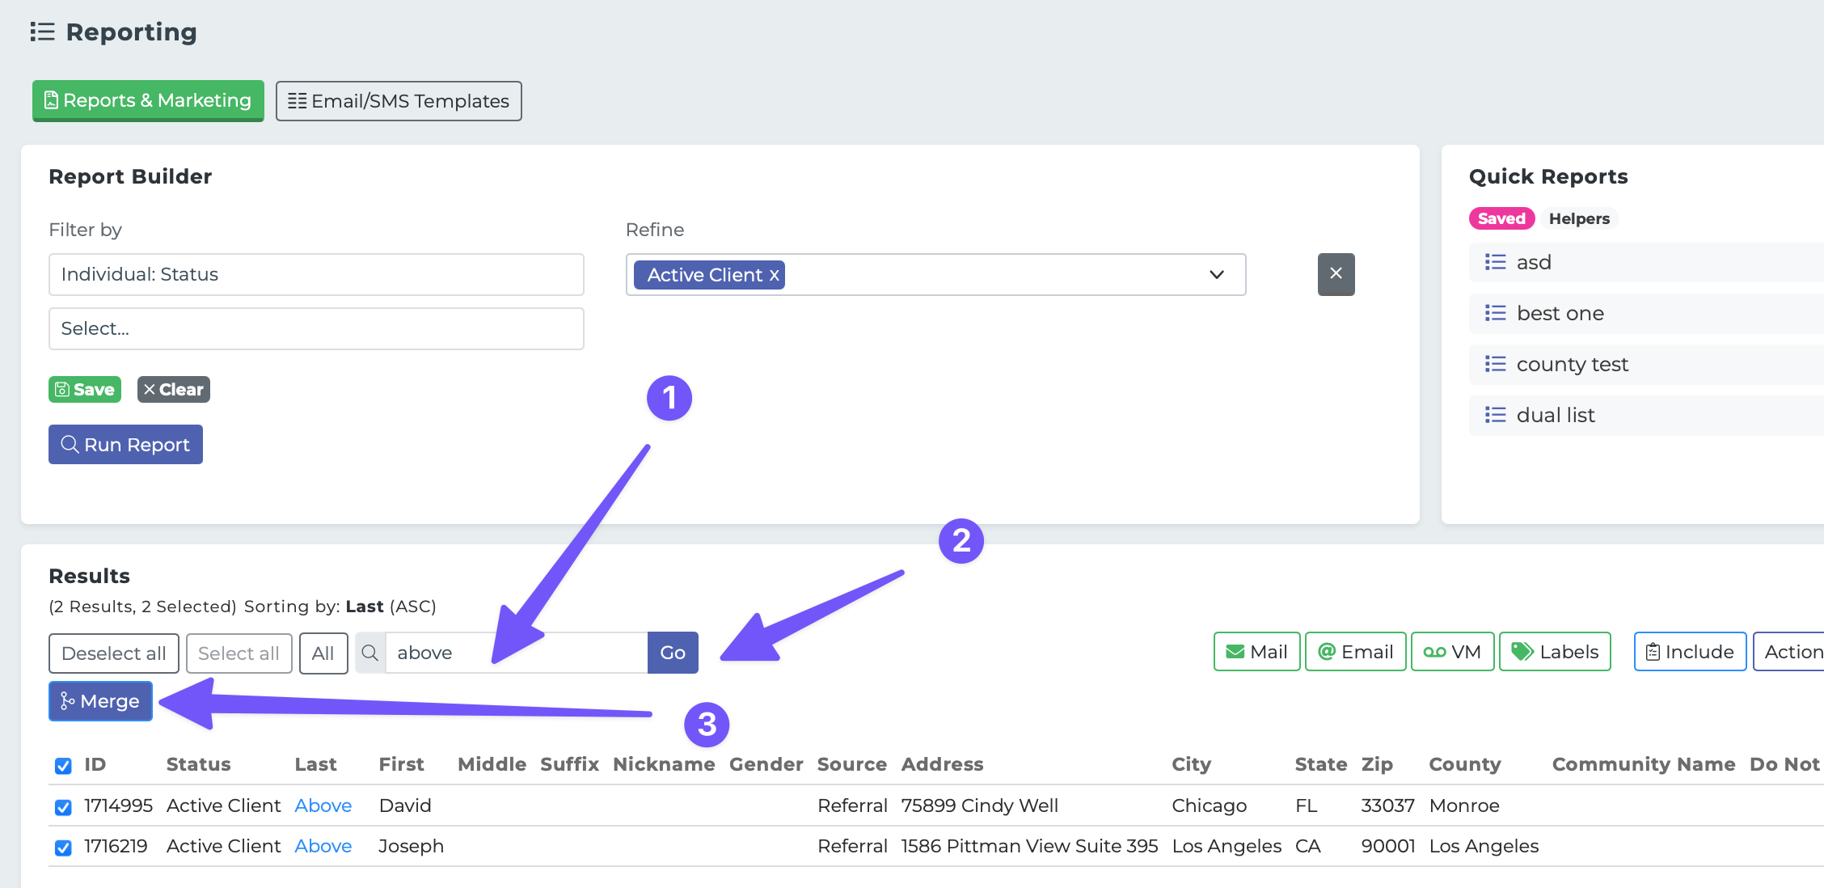Screen dimensions: 1824x888
Task: Click list icon beside 'dual list'
Action: (x=1495, y=415)
